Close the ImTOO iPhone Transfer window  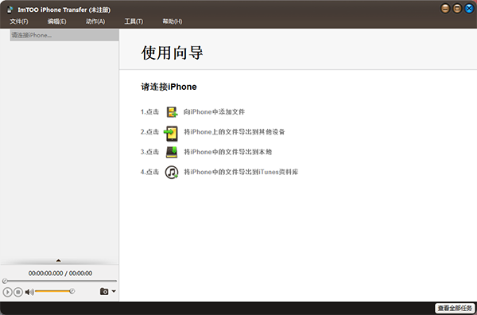[469, 9]
